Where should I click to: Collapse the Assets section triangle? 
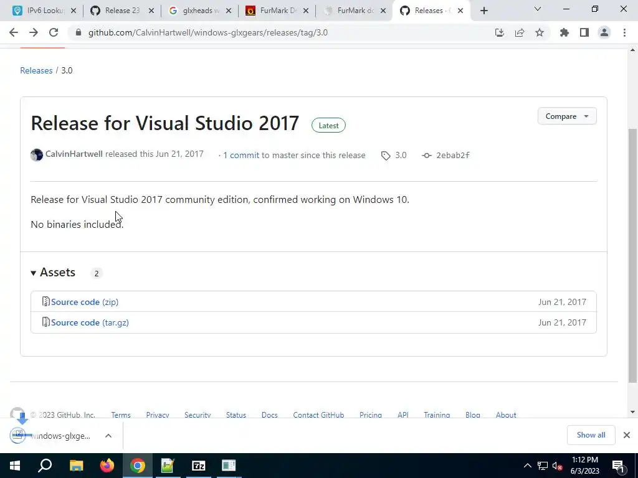[x=34, y=273]
